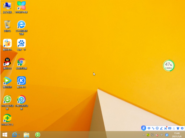Select the Google Chrome desktop shortcut
Image resolution: width=185 pixels, height=138 pixels.
tap(21, 62)
